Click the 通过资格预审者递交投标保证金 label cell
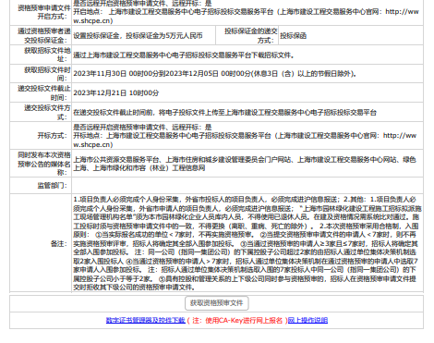Screen dimensions: 434x343 41,35
